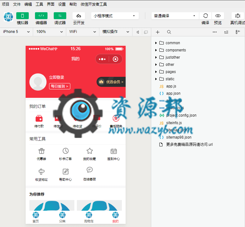This screenshot has width=245, height=227.
Task: Open the 工具 menu
Action: click(x=39, y=4)
